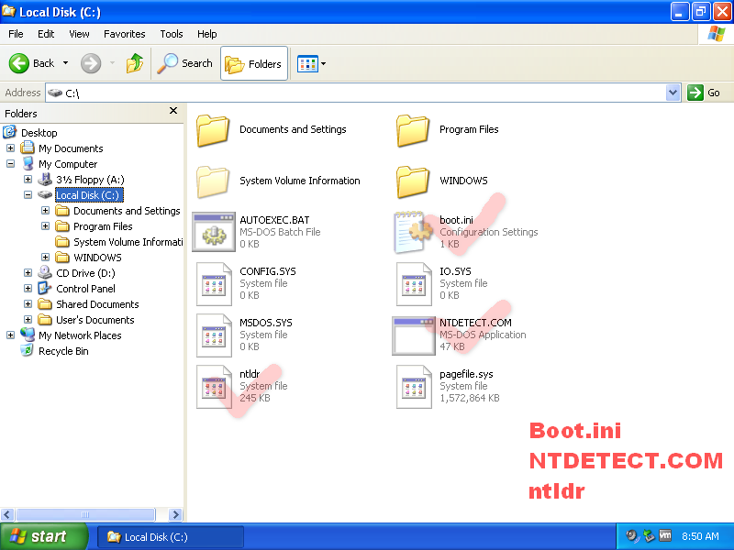Select CD Drive (D:) in tree
Image resolution: width=734 pixels, height=550 pixels.
[85, 273]
